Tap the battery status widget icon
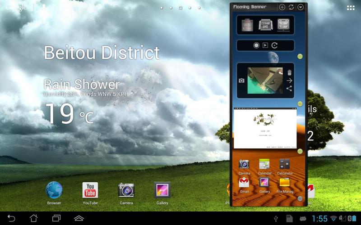 247,25
